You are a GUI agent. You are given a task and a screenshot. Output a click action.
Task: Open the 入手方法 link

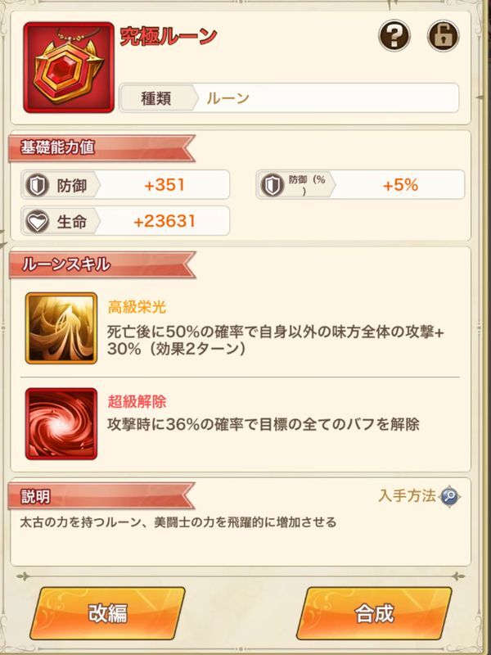click(407, 496)
